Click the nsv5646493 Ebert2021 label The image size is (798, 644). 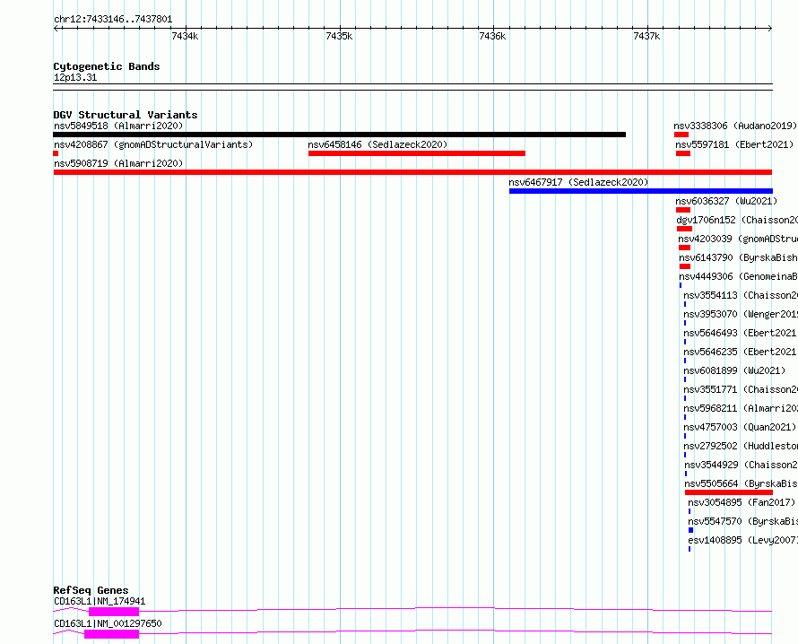click(740, 333)
